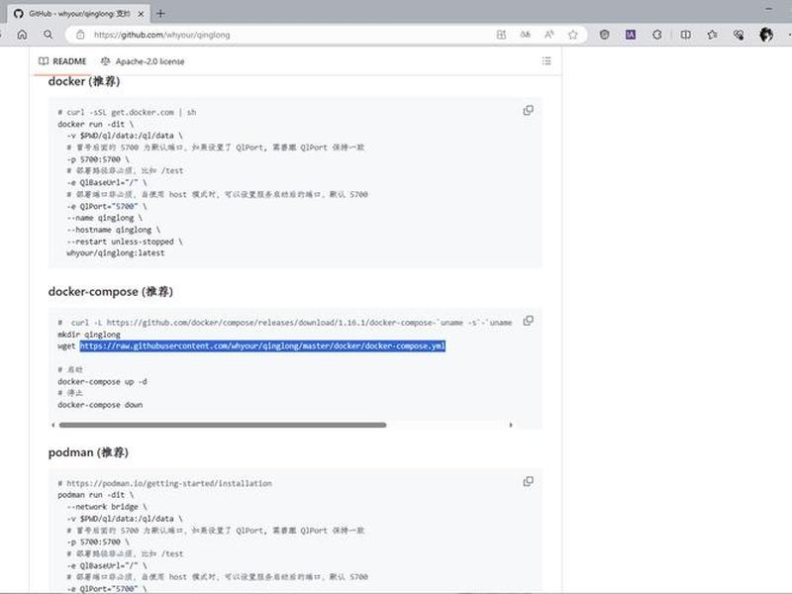Image resolution: width=792 pixels, height=594 pixels.
Task: Switch to the Apache-2.0 license tab
Action: pos(143,61)
